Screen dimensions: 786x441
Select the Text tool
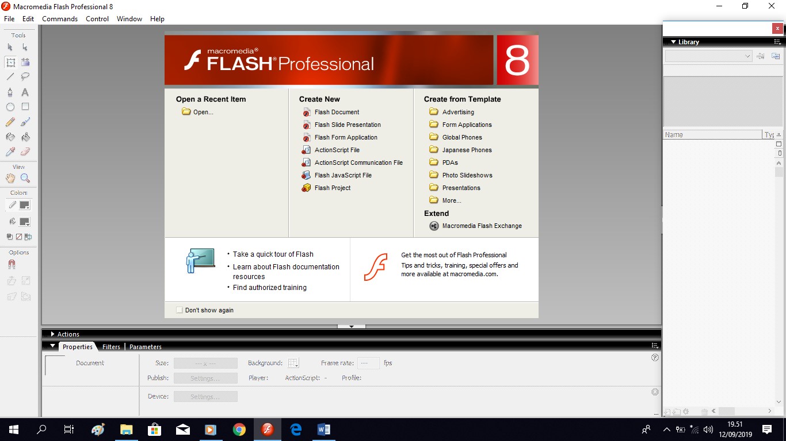tap(25, 92)
